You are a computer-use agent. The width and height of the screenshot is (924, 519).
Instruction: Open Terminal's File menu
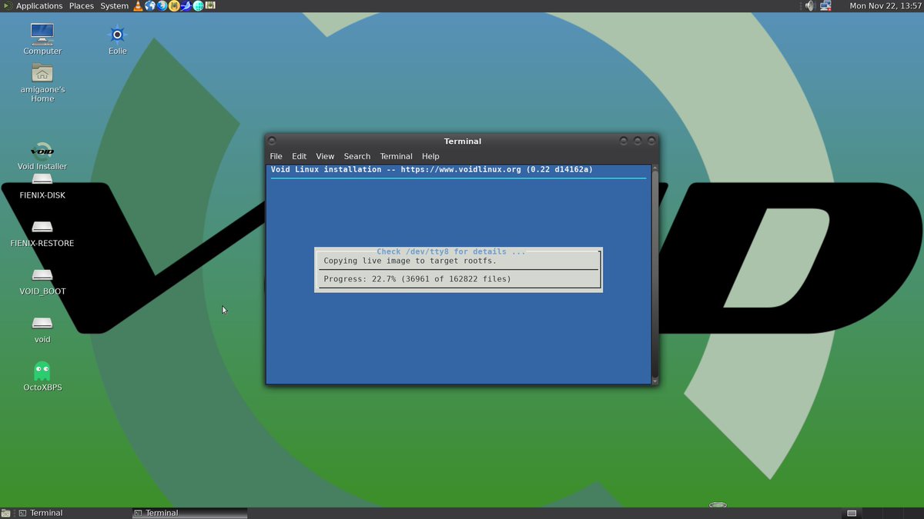(276, 156)
